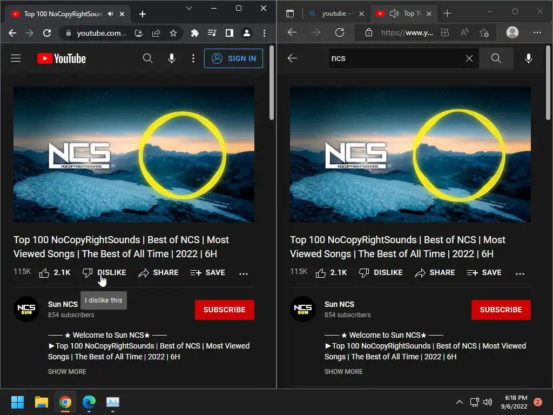Click the Edge address bar URL
The image size is (553, 415).
click(407, 33)
